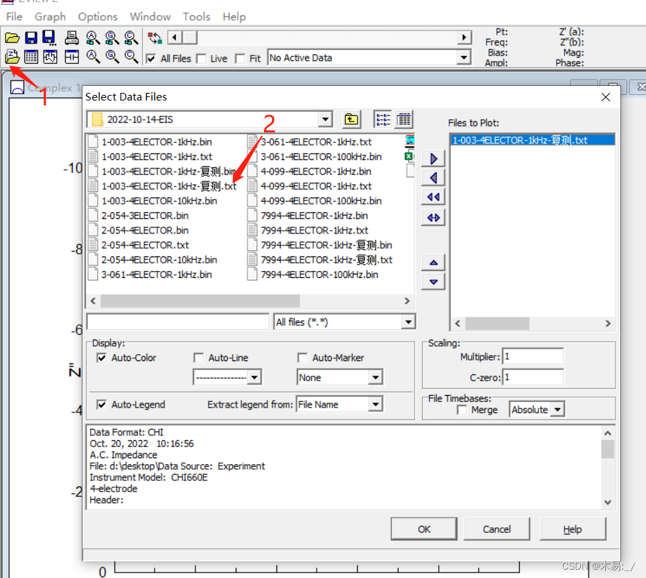Click the capacitor circuit symbol toolbar icon
This screenshot has width=646, height=578.
click(71, 56)
